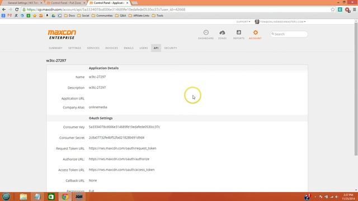Switch to the Services tab
358x201 pixels.
click(x=93, y=48)
